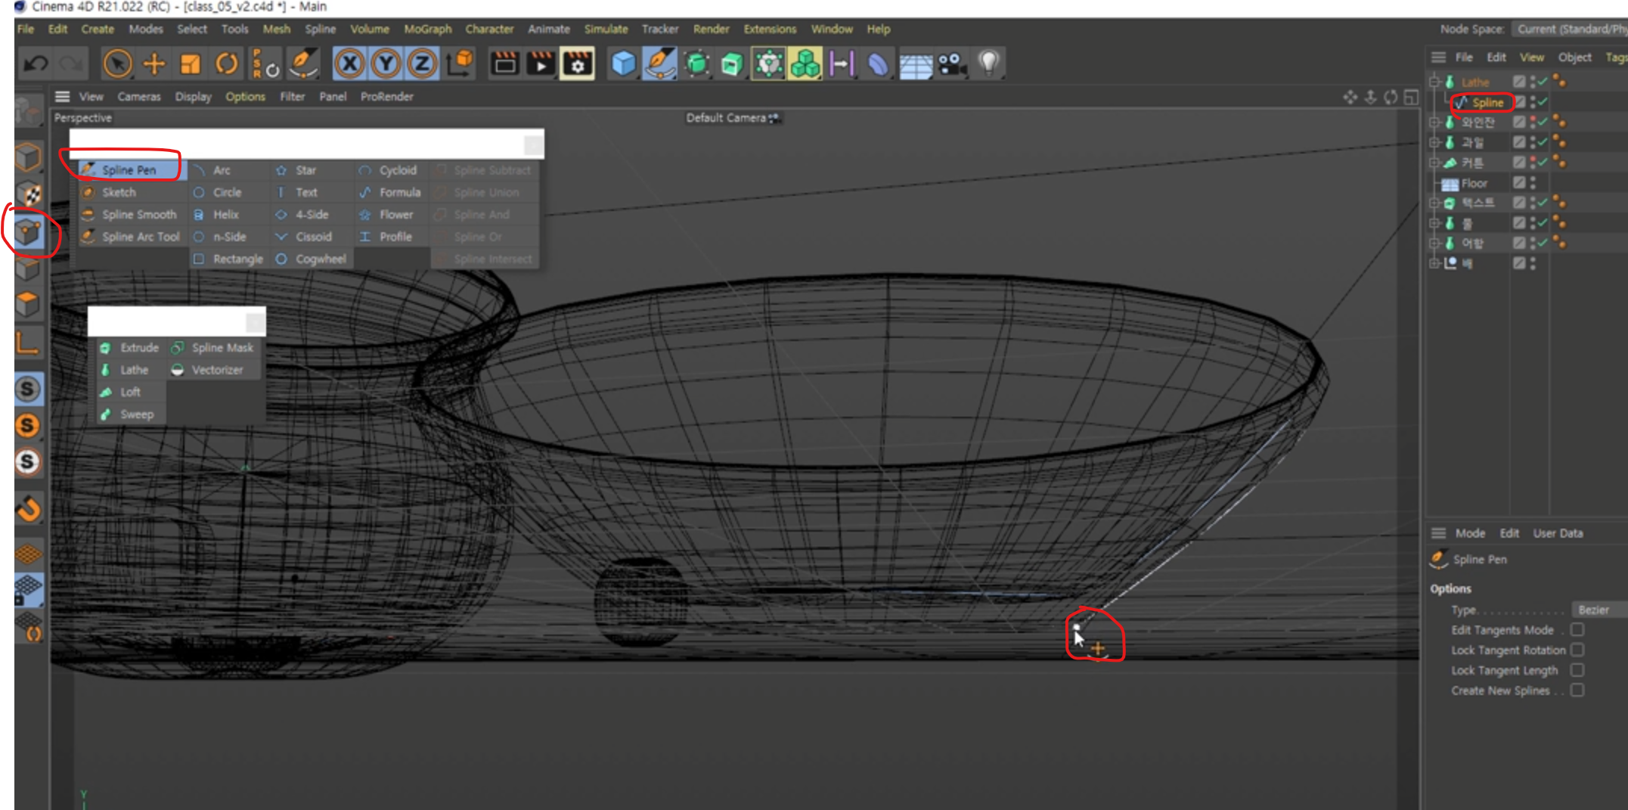Click the Camera object icon
1628x810 pixels.
pyautogui.click(x=952, y=64)
